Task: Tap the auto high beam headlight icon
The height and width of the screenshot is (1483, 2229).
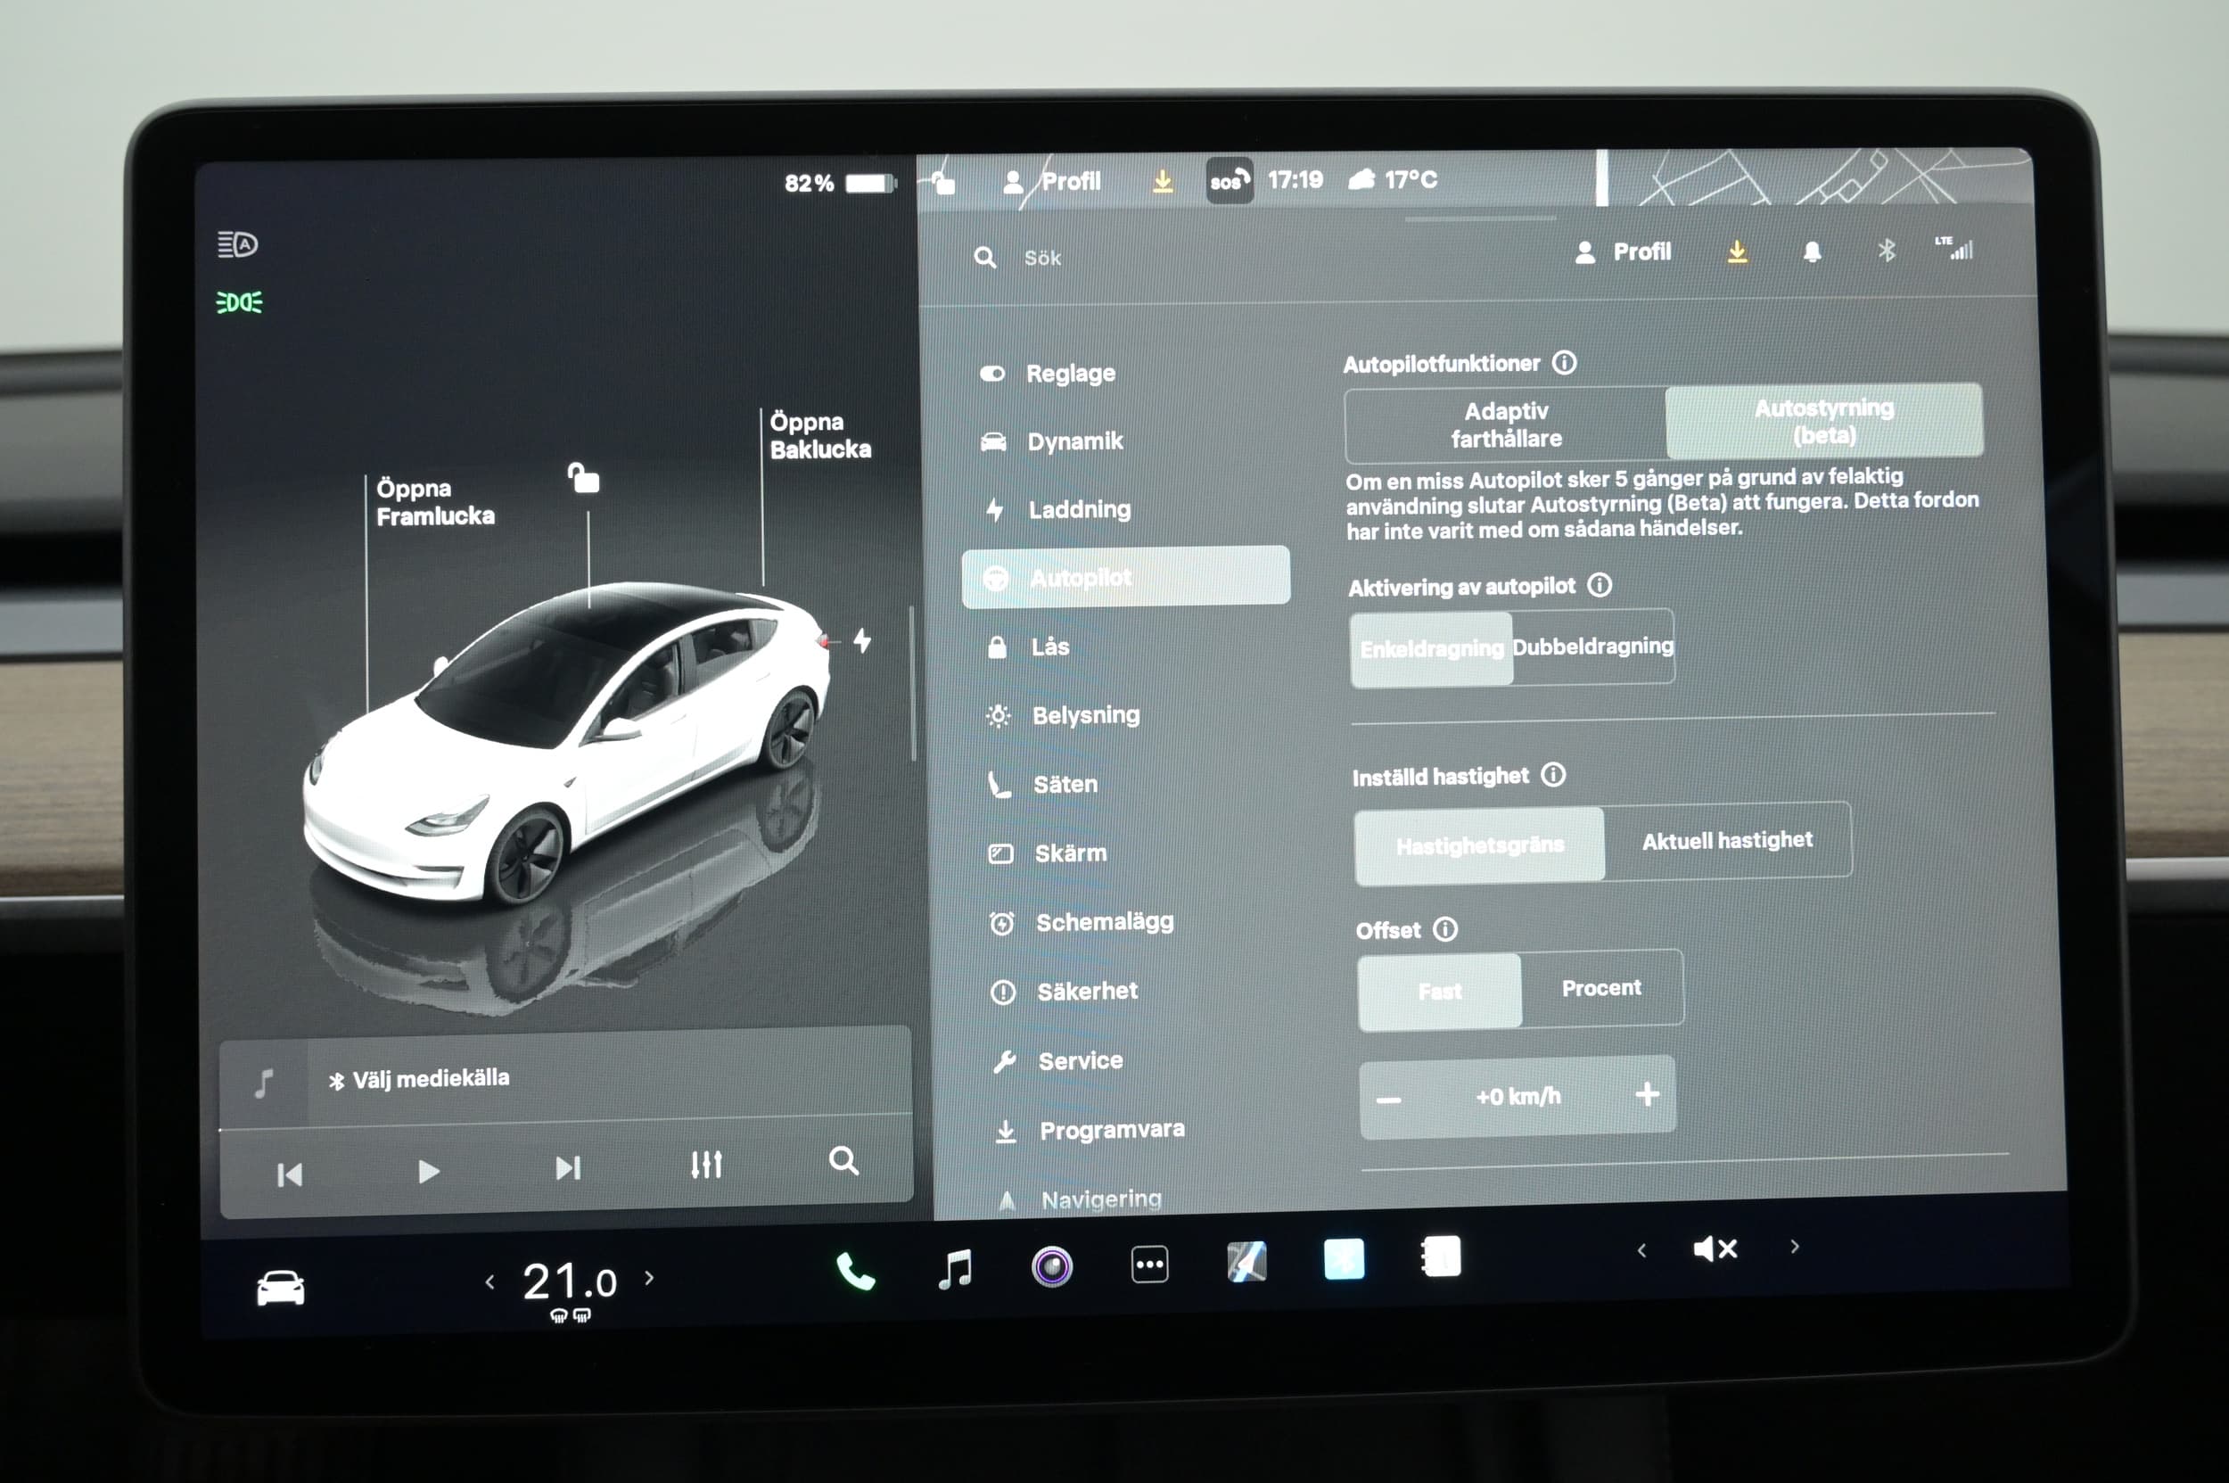Action: tap(237, 245)
